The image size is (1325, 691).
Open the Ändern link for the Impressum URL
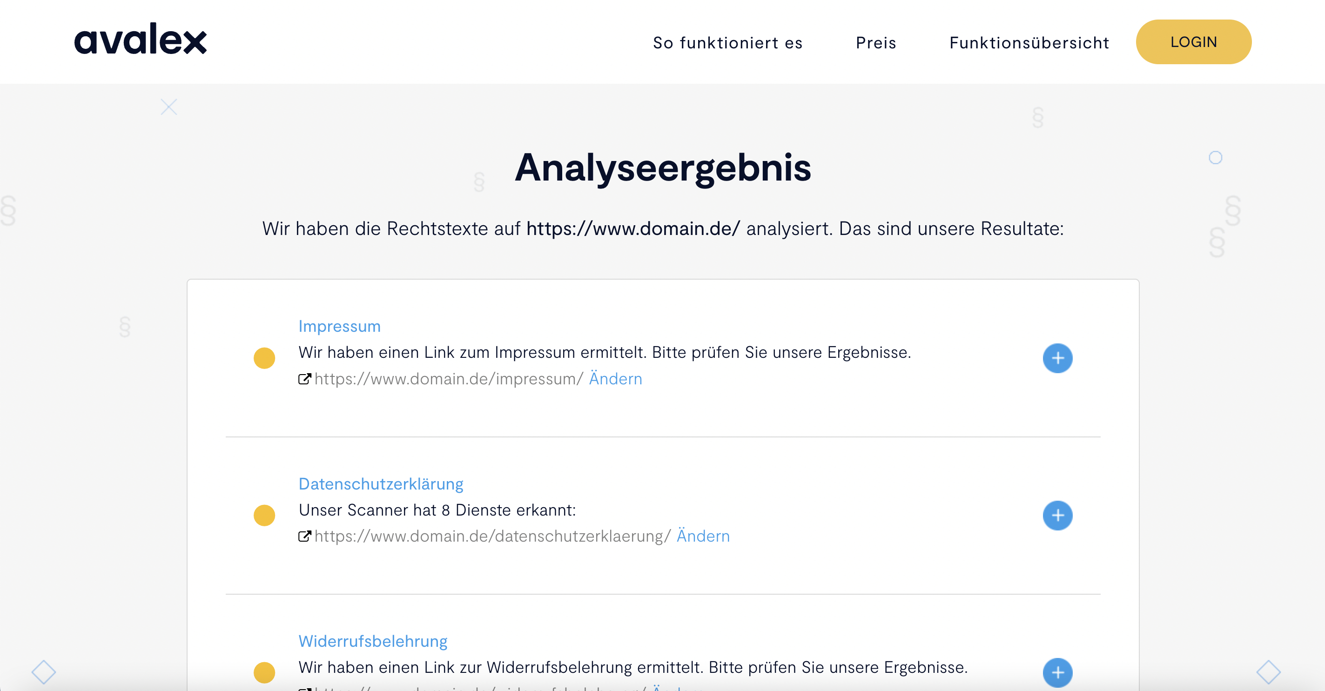click(615, 379)
